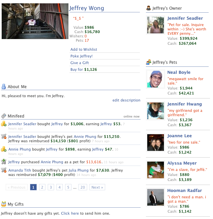Click Hooman Radfar's Cash $1,142
This screenshot has height=219, width=213.
(x=185, y=211)
